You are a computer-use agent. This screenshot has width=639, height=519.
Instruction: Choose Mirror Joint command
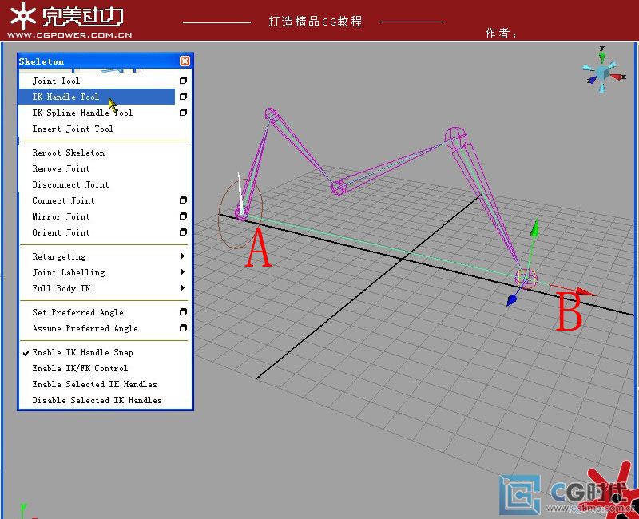point(61,216)
